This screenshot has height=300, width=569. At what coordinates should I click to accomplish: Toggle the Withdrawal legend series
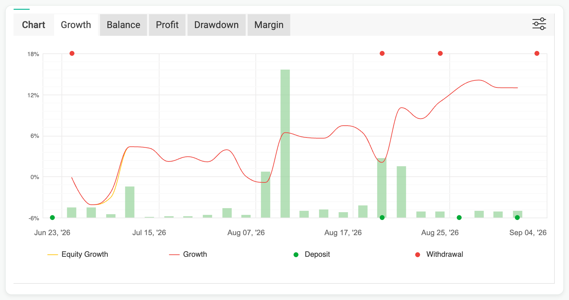pyautogui.click(x=439, y=254)
